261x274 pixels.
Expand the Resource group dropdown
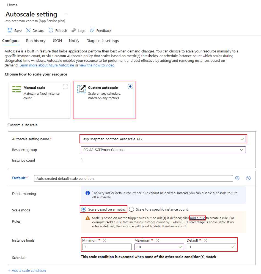coord(241,150)
